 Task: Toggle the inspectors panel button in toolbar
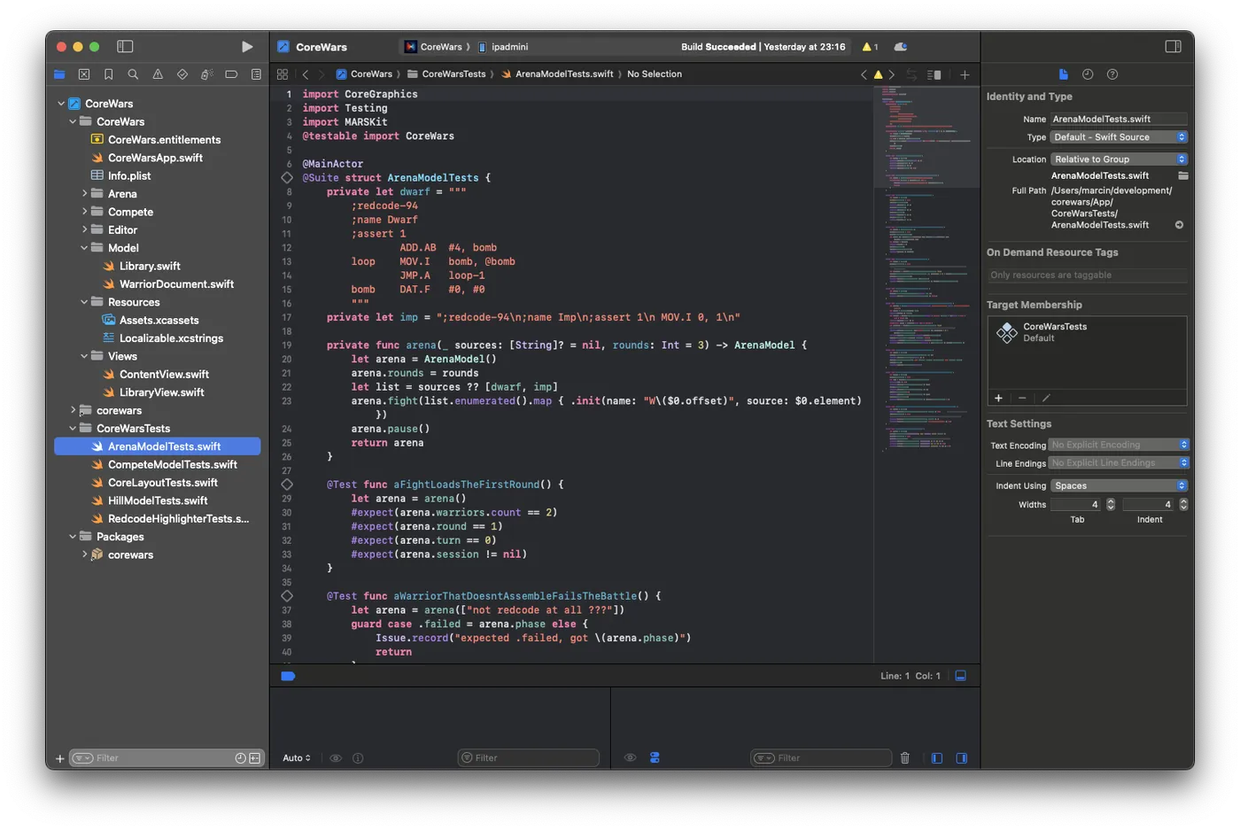(x=1173, y=46)
